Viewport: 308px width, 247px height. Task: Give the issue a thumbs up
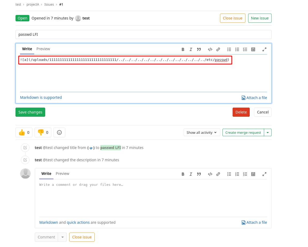pos(24,132)
